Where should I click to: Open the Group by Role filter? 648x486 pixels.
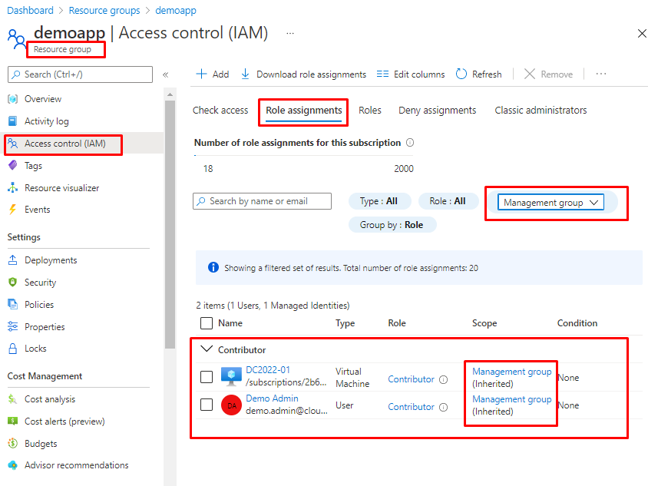click(x=392, y=225)
